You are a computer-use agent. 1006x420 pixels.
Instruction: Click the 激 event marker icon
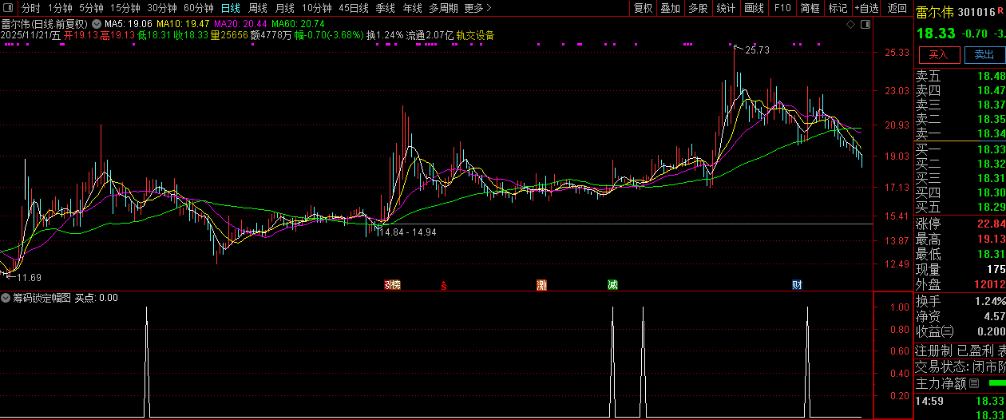pos(542,284)
